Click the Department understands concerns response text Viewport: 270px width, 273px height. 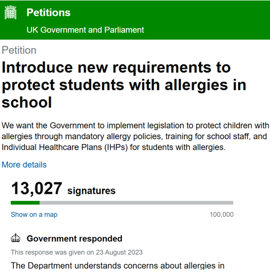(118, 266)
